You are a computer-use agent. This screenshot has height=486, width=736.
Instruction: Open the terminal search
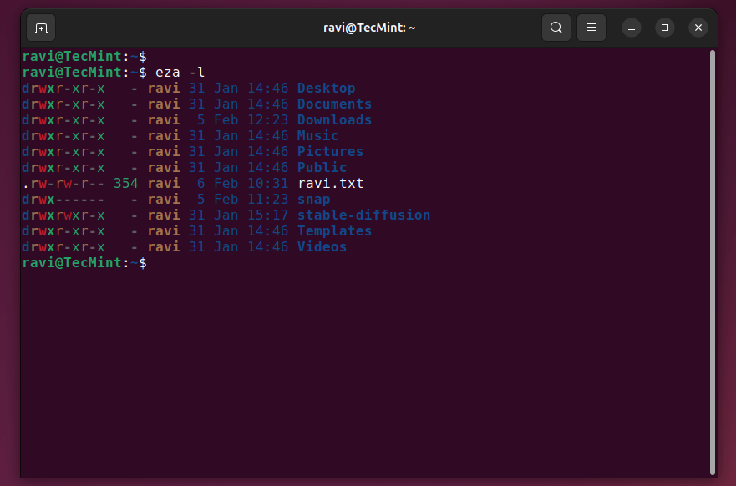click(556, 28)
